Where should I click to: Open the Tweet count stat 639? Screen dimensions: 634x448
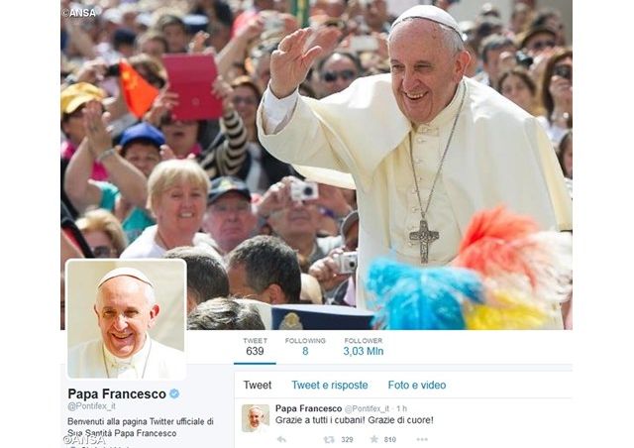[x=255, y=347]
